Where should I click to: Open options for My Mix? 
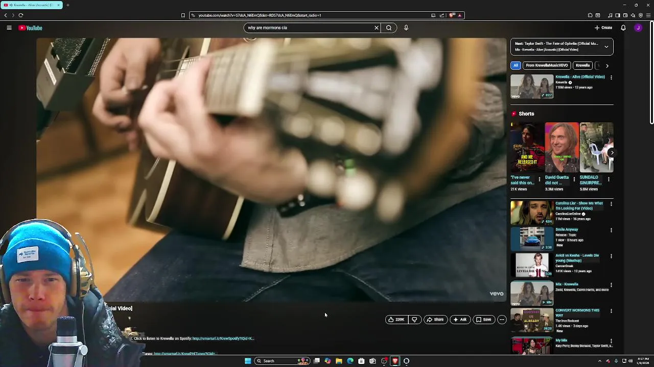point(611,341)
